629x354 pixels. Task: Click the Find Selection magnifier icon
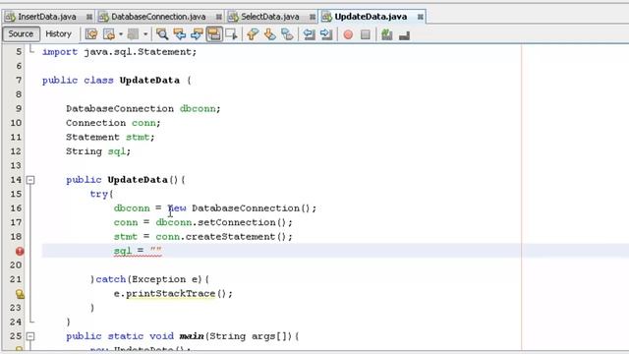pyautogui.click(x=162, y=34)
